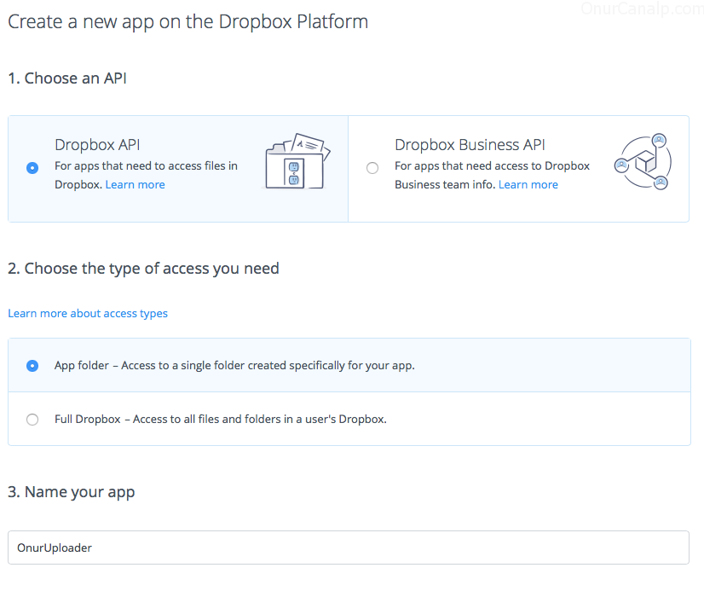Open Learn more link under Dropbox API
This screenshot has width=704, height=591.
tap(136, 184)
